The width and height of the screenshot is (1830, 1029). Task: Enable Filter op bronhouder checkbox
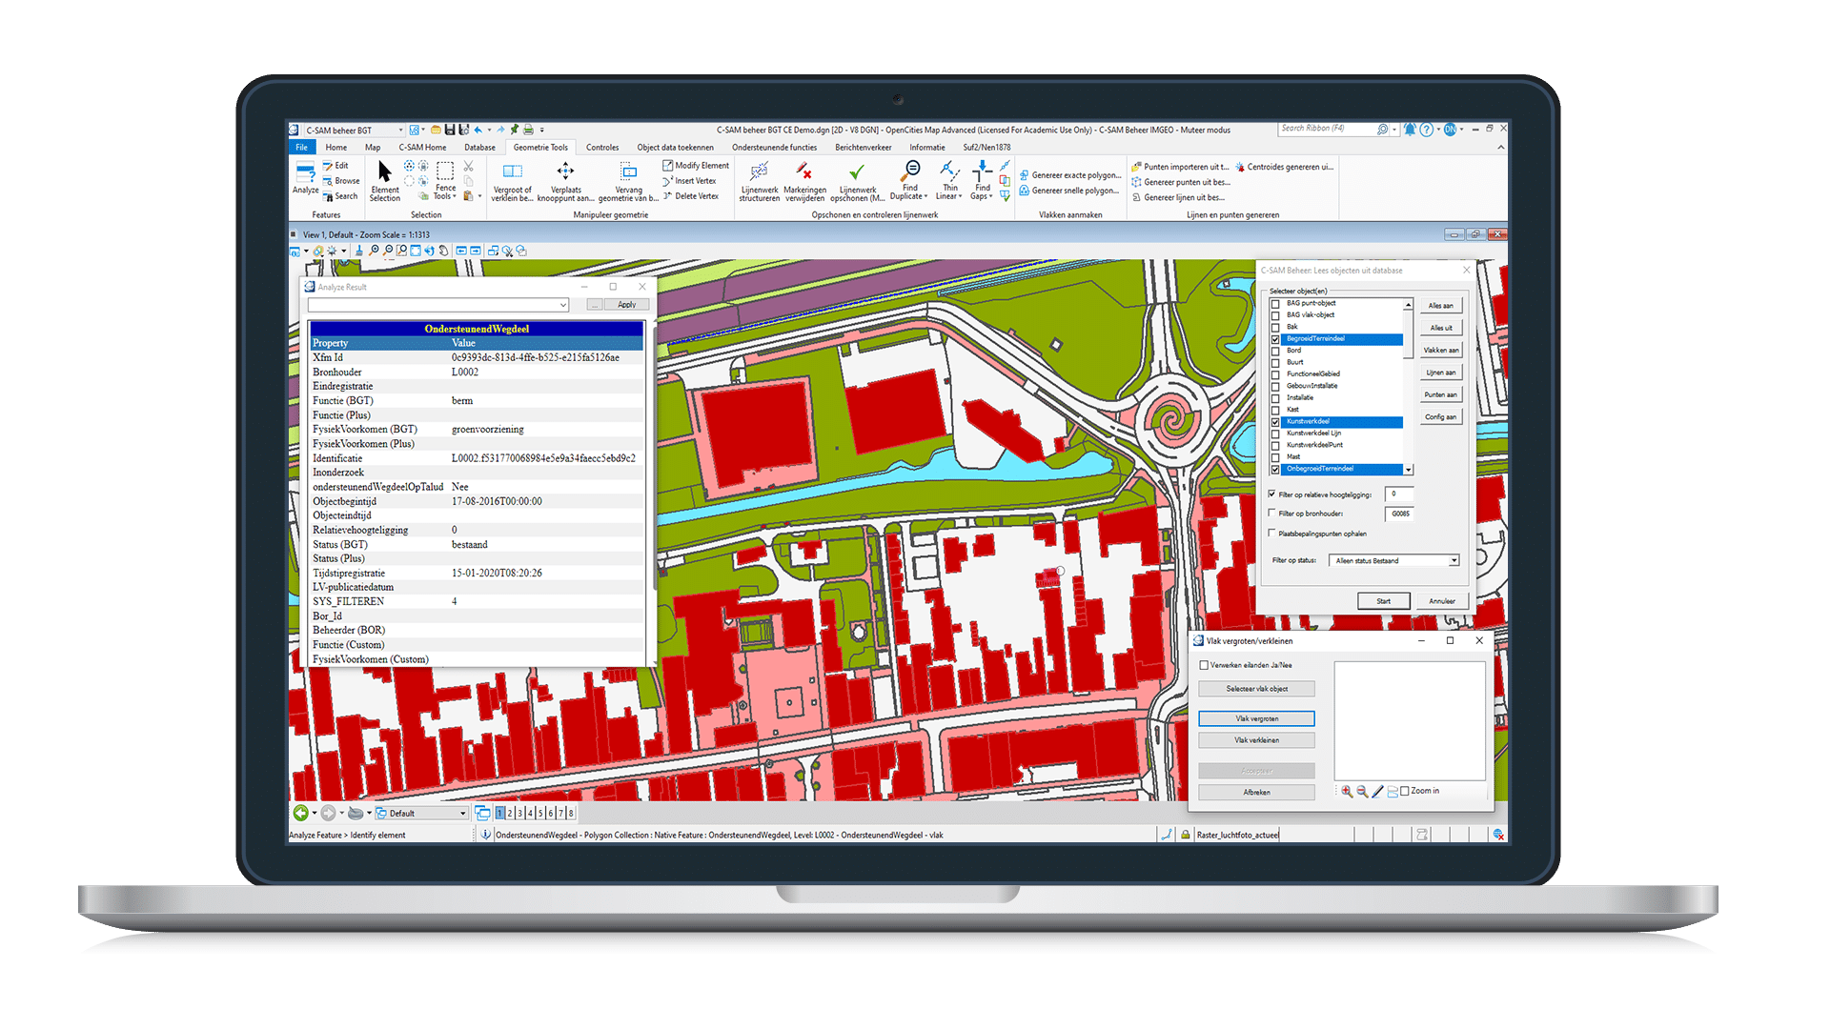(x=1271, y=514)
